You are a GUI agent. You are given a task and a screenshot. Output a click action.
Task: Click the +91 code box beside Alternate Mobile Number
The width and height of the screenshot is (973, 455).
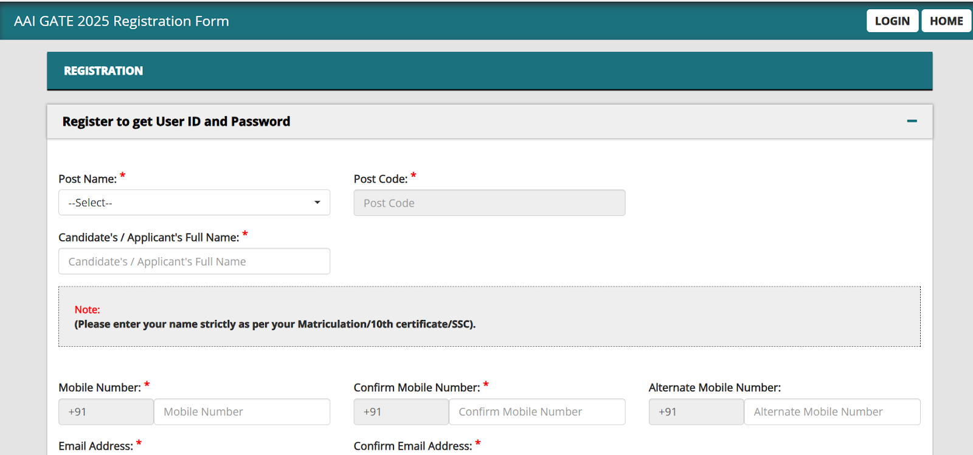pyautogui.click(x=696, y=412)
